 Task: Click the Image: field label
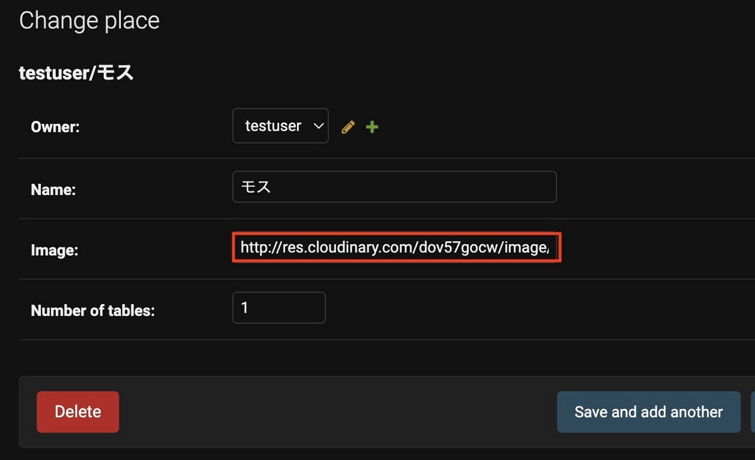click(x=54, y=250)
